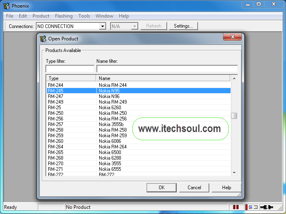
Task: Select the RM-250 row
Action: (x=139, y=113)
